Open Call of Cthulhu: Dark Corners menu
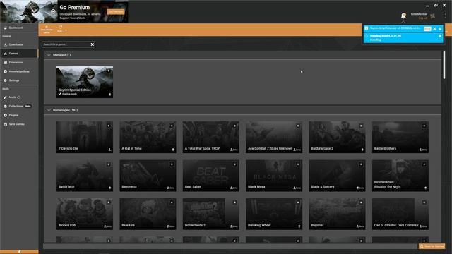Image resolution: width=452 pixels, height=254 pixels. point(424,202)
